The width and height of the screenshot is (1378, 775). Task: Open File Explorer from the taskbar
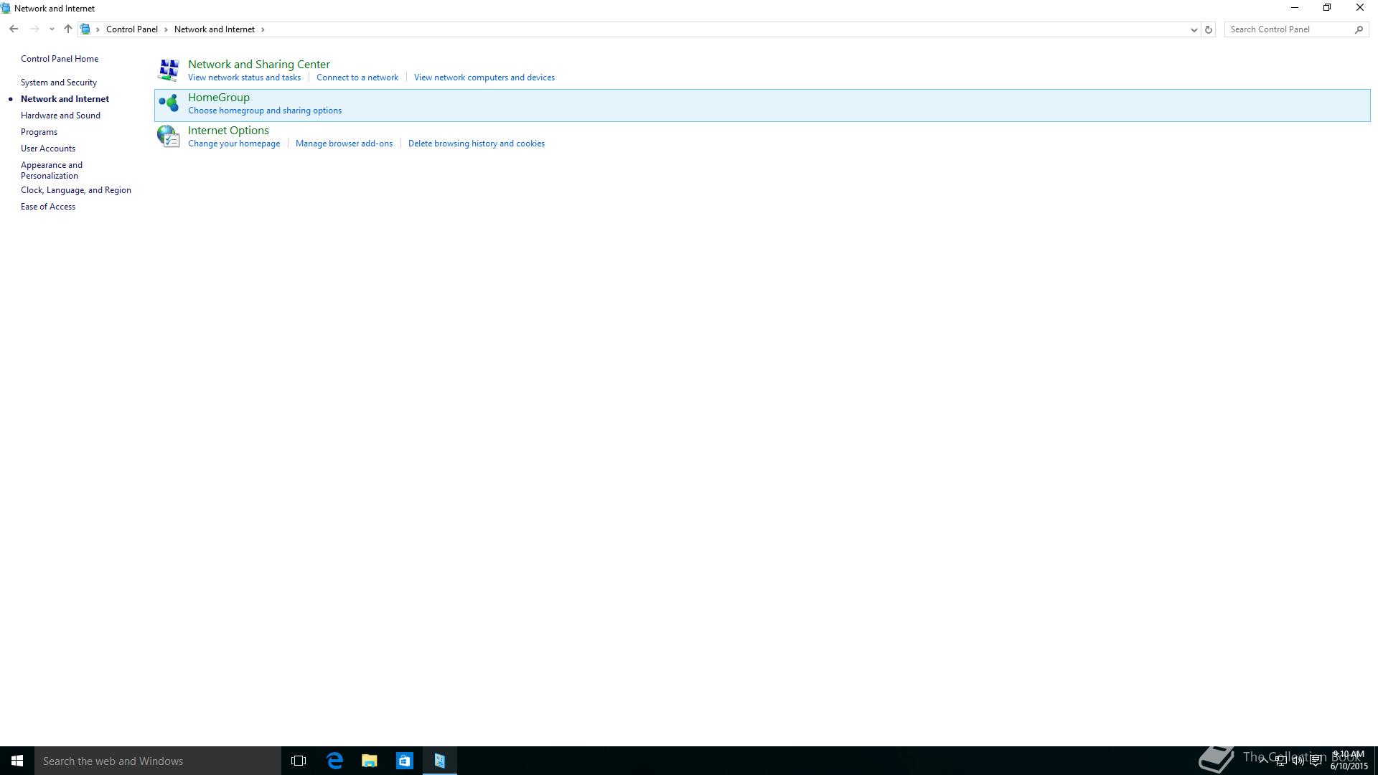370,761
